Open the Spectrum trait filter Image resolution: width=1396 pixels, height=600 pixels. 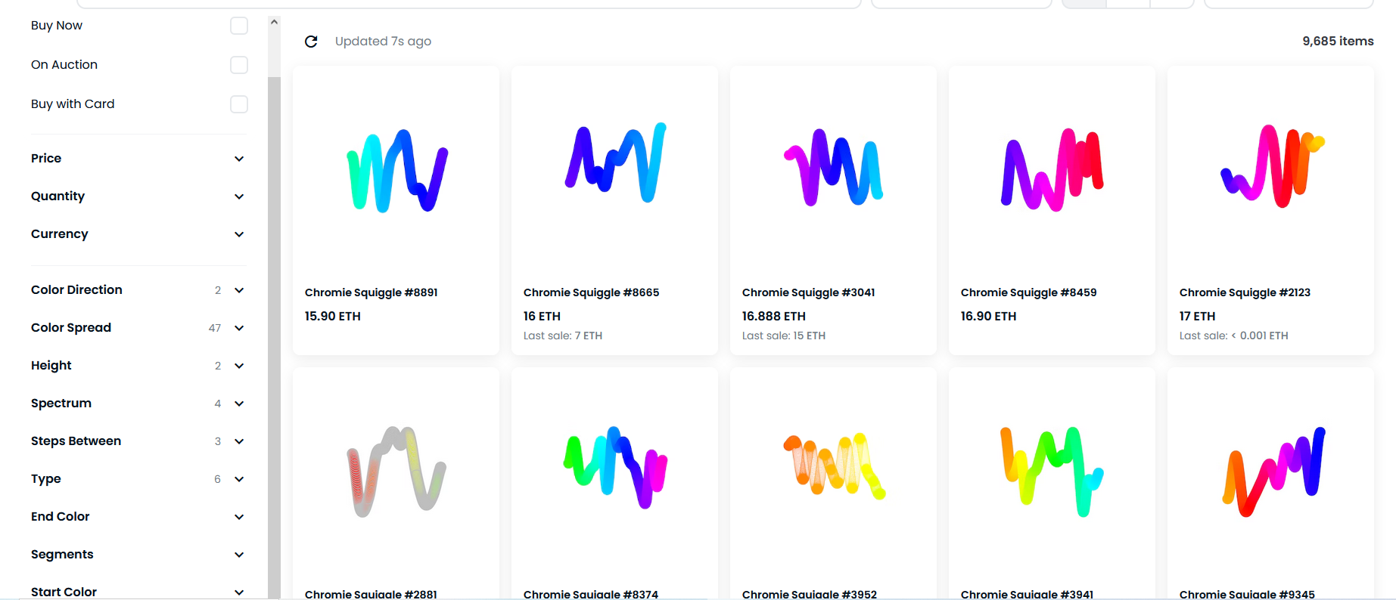138,404
